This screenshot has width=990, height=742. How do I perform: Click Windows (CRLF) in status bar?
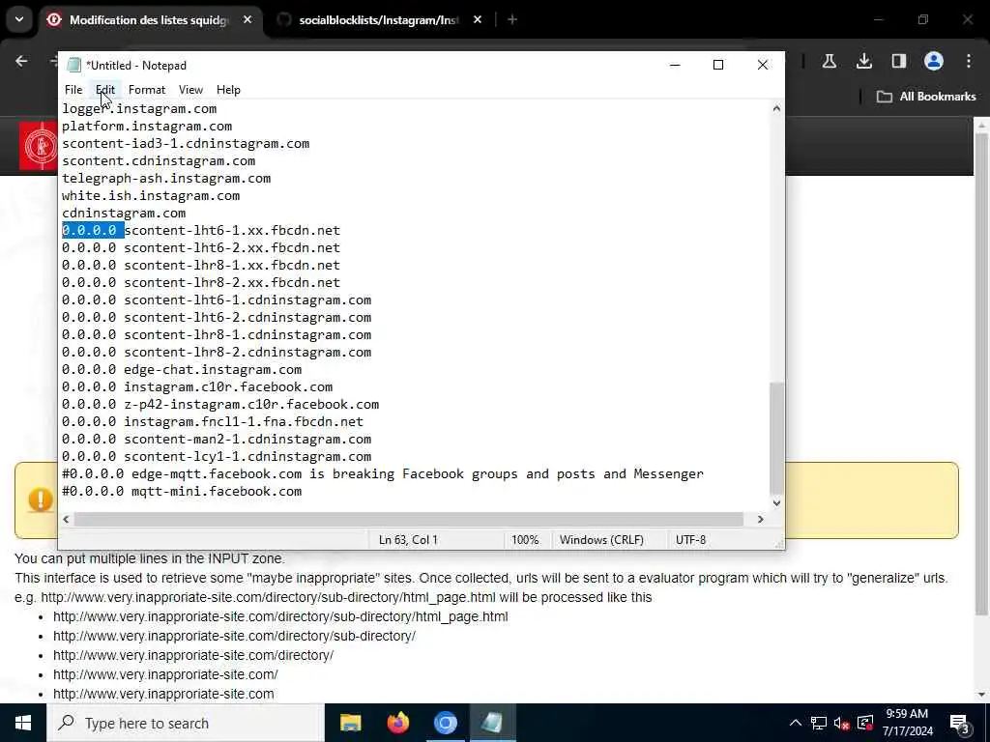[601, 540]
